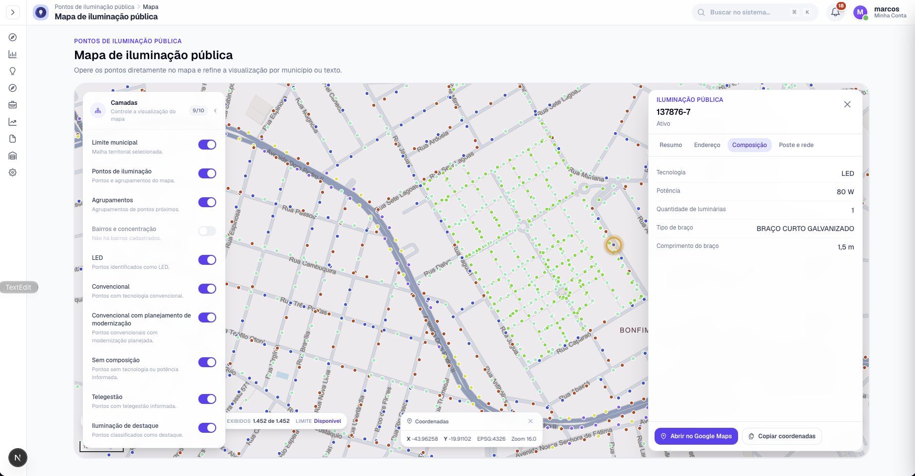Disable the Agrupamentos layer
Screen dimensions: 915x476
pos(207,202)
